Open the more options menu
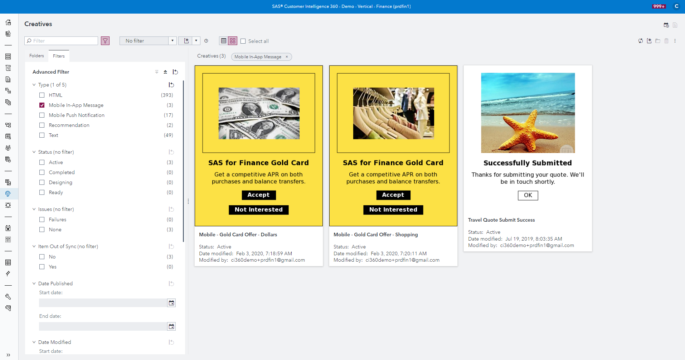 pyautogui.click(x=675, y=41)
